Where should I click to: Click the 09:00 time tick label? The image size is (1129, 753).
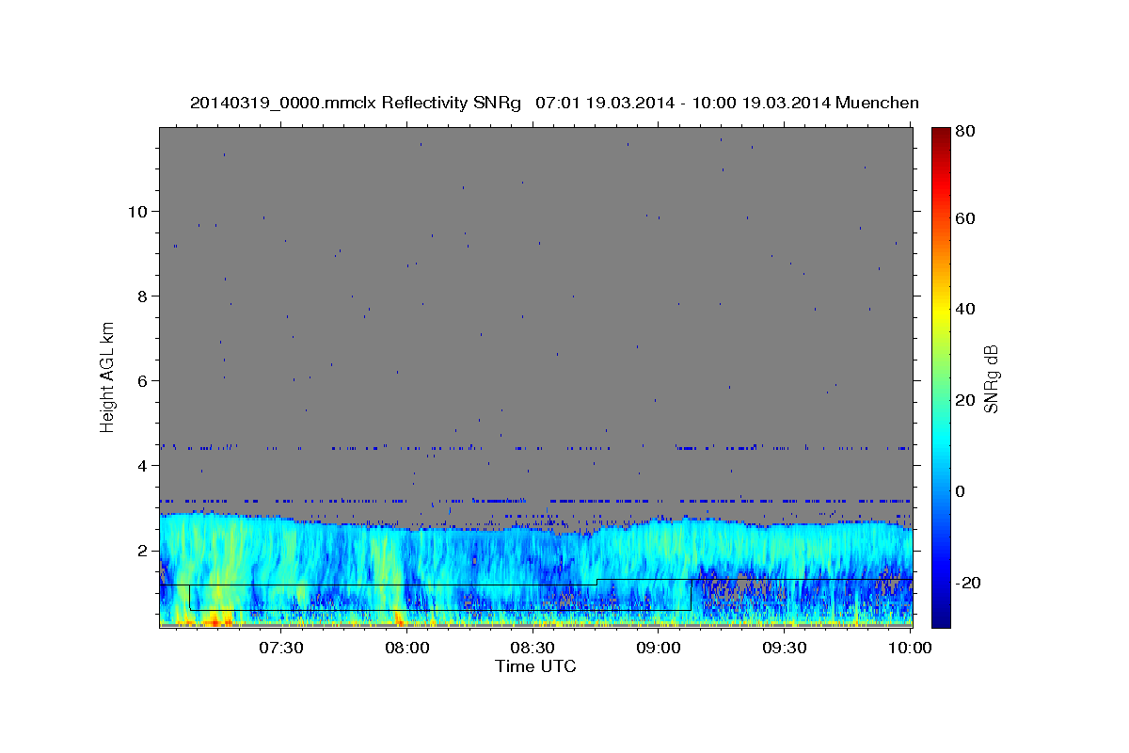click(x=659, y=648)
